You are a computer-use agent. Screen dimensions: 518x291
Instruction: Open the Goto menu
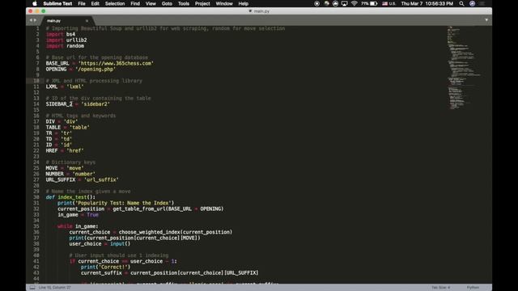167,3
